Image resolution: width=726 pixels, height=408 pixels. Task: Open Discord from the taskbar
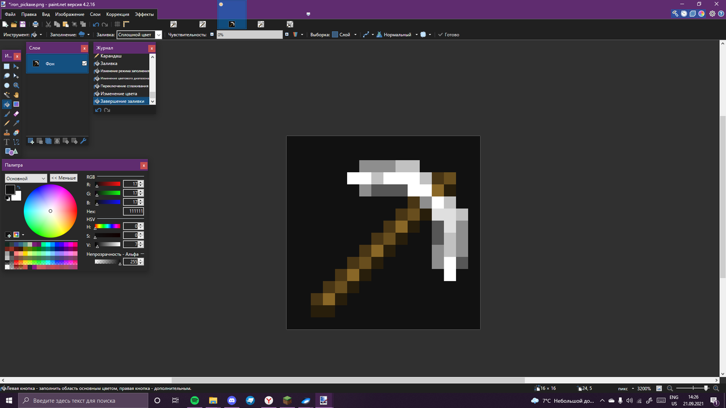(231, 401)
